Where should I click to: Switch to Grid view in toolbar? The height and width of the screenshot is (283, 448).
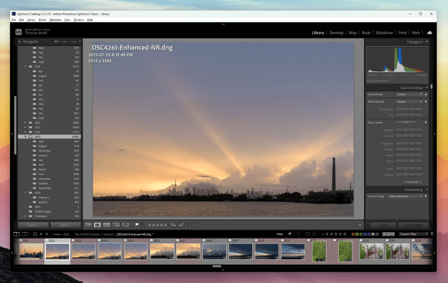(x=88, y=225)
